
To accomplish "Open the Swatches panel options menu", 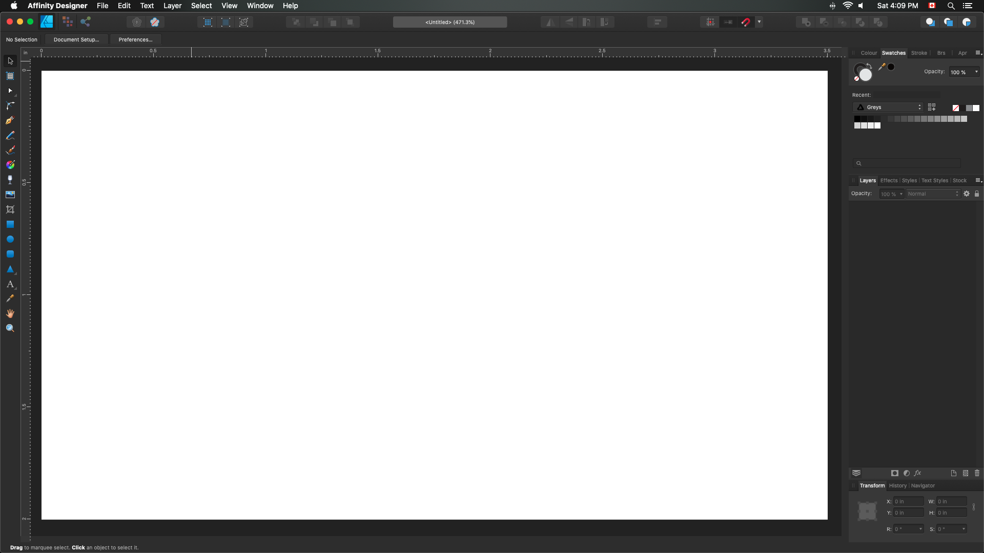I will tap(978, 53).
